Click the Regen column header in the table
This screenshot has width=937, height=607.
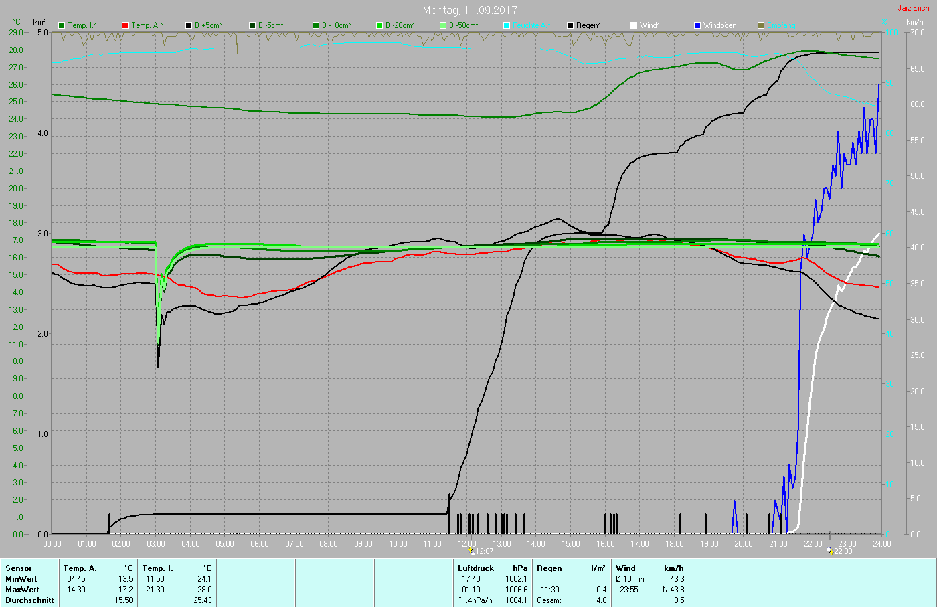(549, 568)
